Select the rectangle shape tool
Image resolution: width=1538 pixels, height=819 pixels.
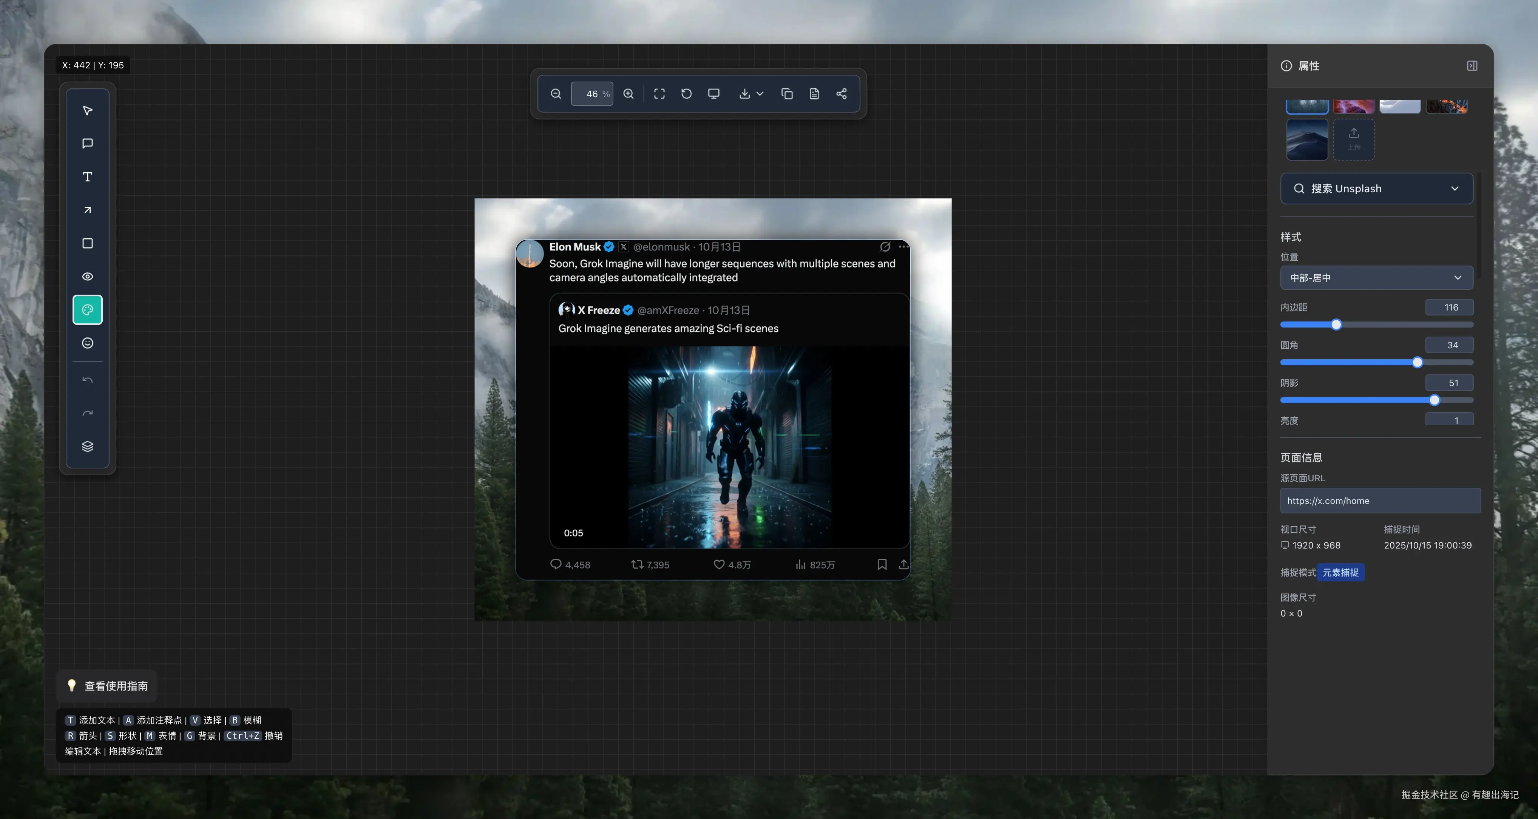coord(87,243)
